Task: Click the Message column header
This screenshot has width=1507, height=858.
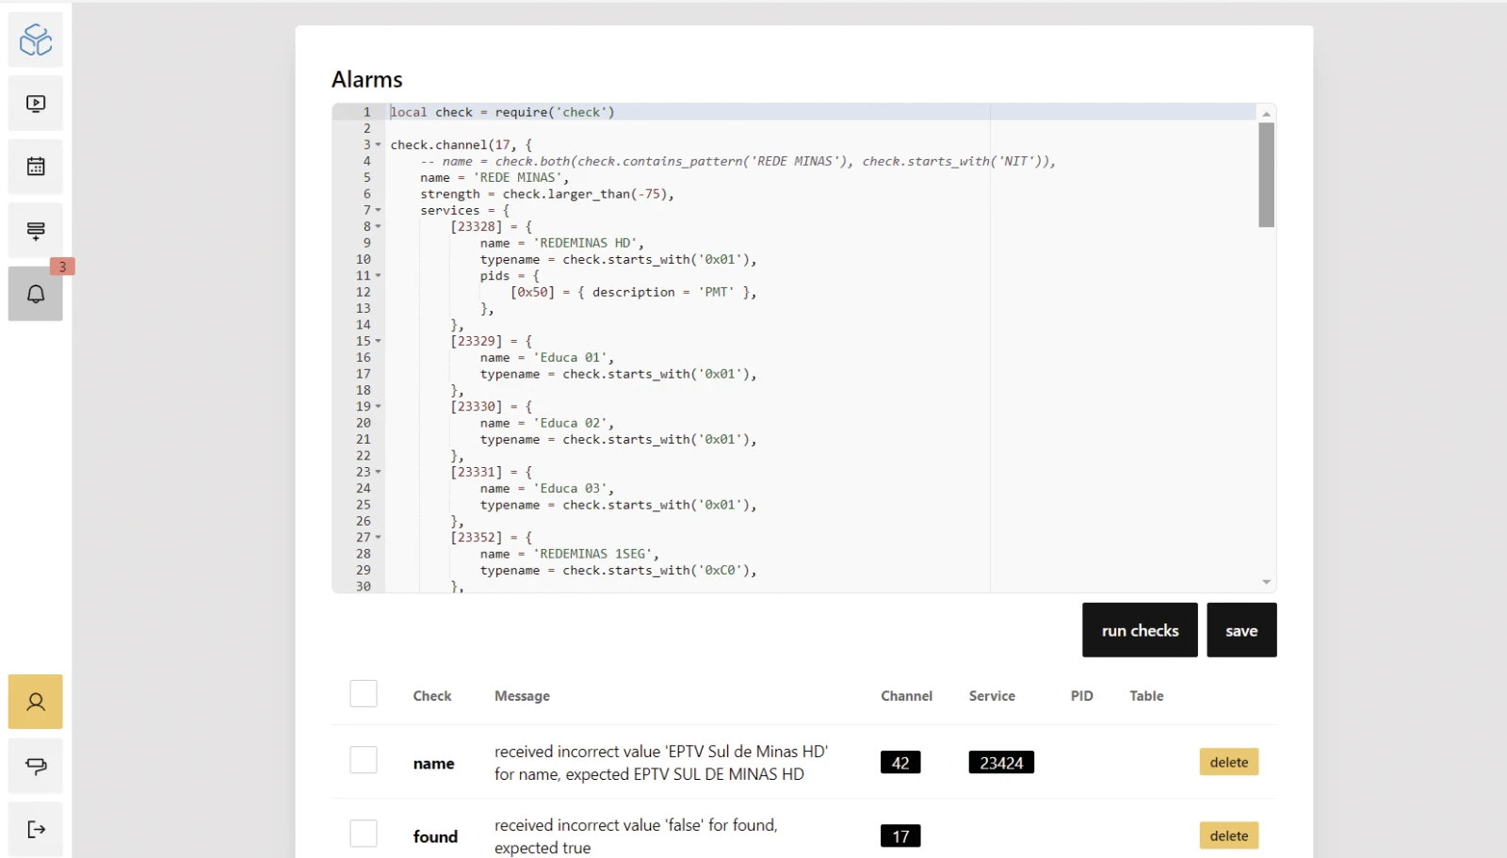Action: pyautogui.click(x=522, y=696)
